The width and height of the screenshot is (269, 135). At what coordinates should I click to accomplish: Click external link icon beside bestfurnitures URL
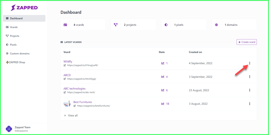tap(75, 106)
